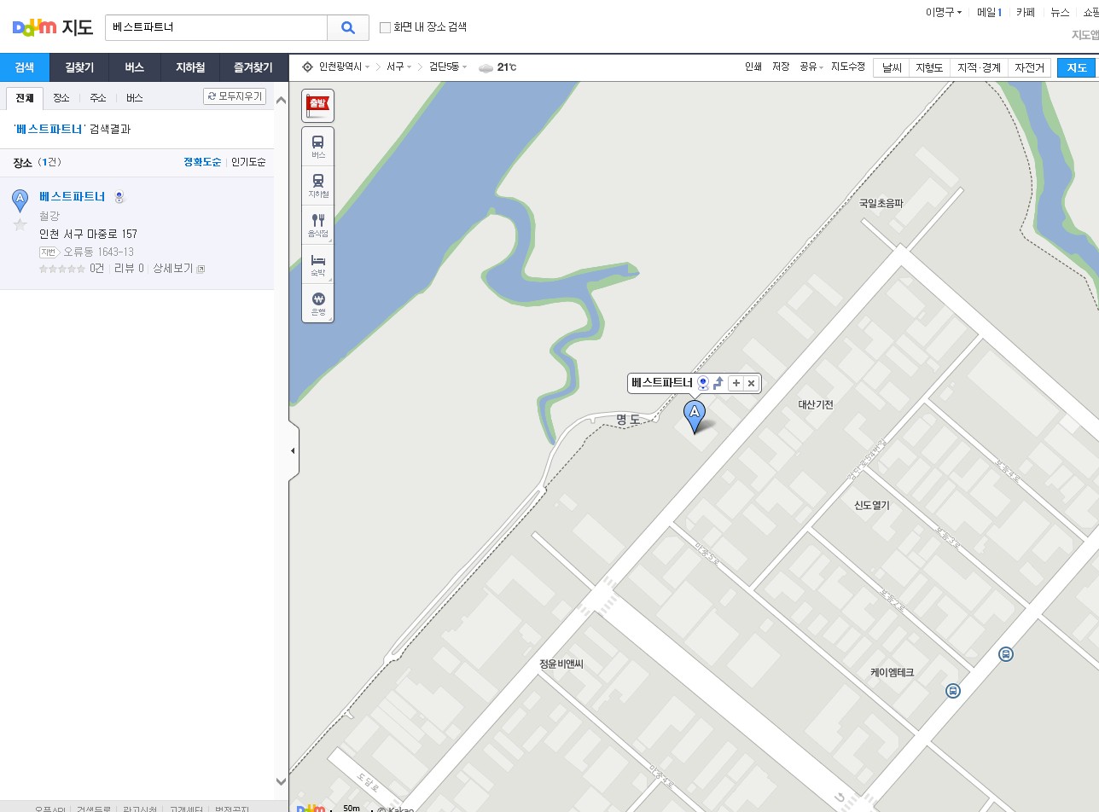Show bus stops with 버스 map icon
The height and width of the screenshot is (812, 1099).
(317, 147)
